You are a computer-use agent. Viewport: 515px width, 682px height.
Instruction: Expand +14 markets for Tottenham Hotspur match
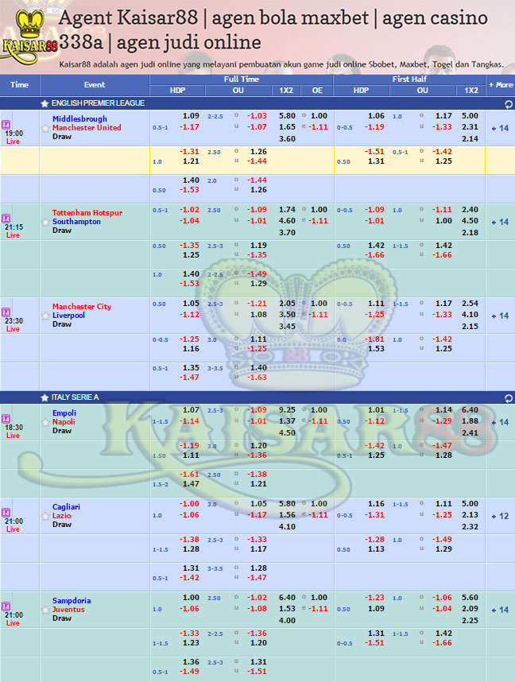click(500, 222)
